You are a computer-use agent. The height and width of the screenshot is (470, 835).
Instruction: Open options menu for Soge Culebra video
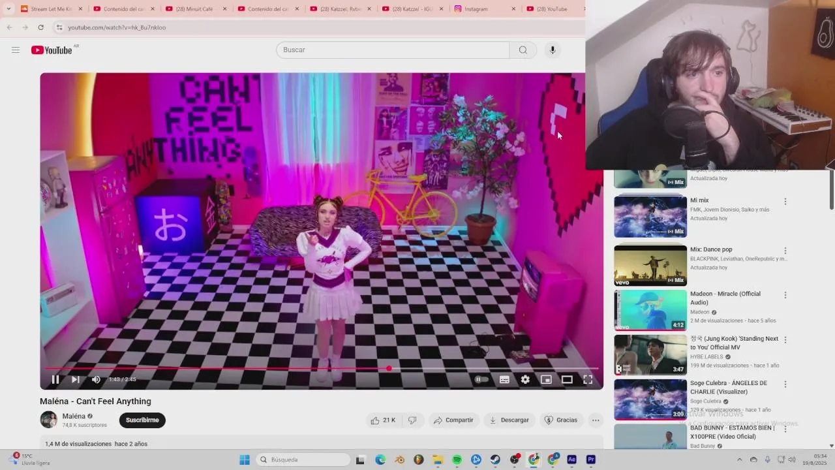785,384
